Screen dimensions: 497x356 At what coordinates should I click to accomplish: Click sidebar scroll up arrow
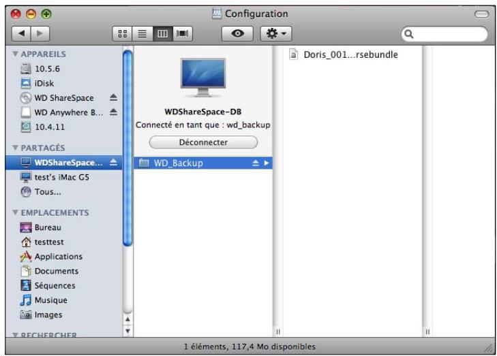click(127, 319)
